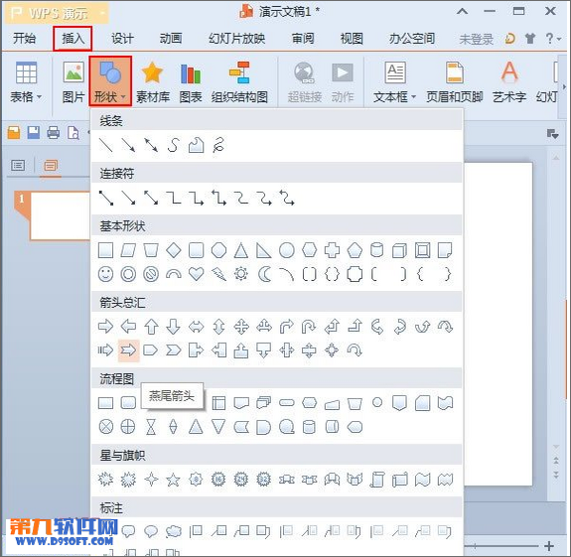This screenshot has width=571, height=557.
Task: Open the 素材库 material library
Action: coord(153,82)
